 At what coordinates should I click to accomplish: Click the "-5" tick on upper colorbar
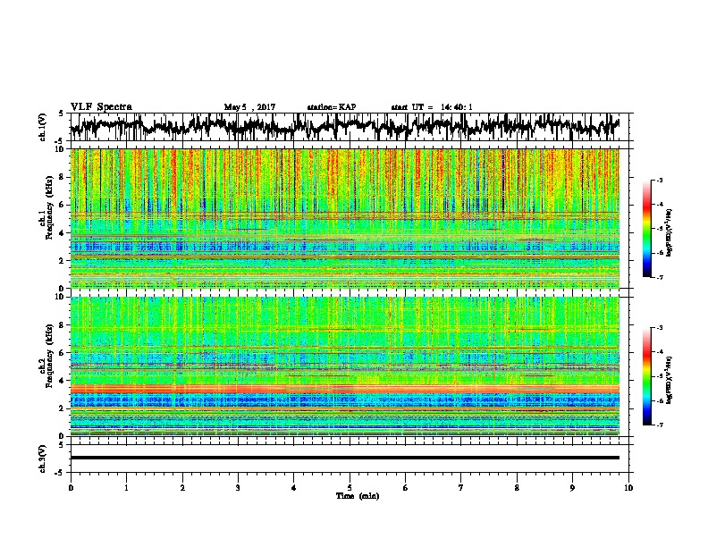tap(659, 229)
